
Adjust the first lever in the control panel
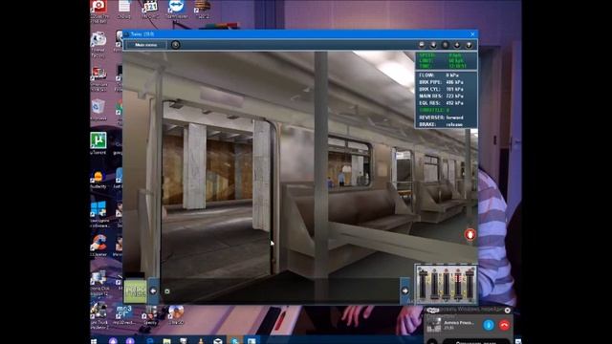pos(423,284)
